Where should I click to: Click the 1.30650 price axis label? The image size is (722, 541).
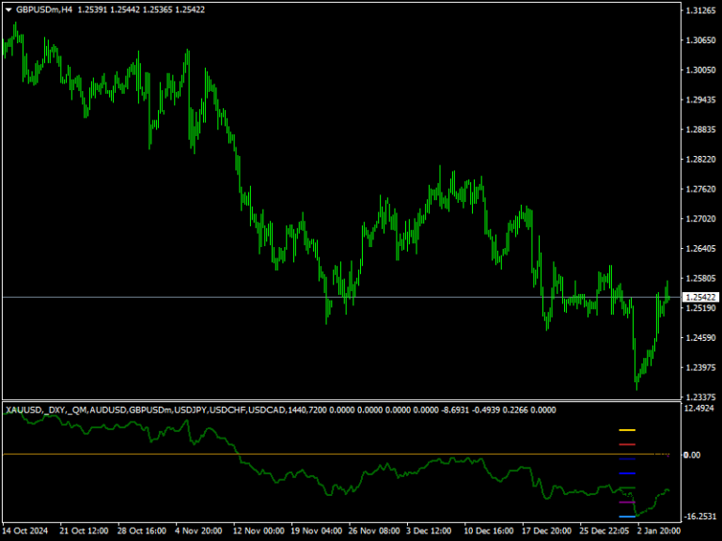[700, 40]
